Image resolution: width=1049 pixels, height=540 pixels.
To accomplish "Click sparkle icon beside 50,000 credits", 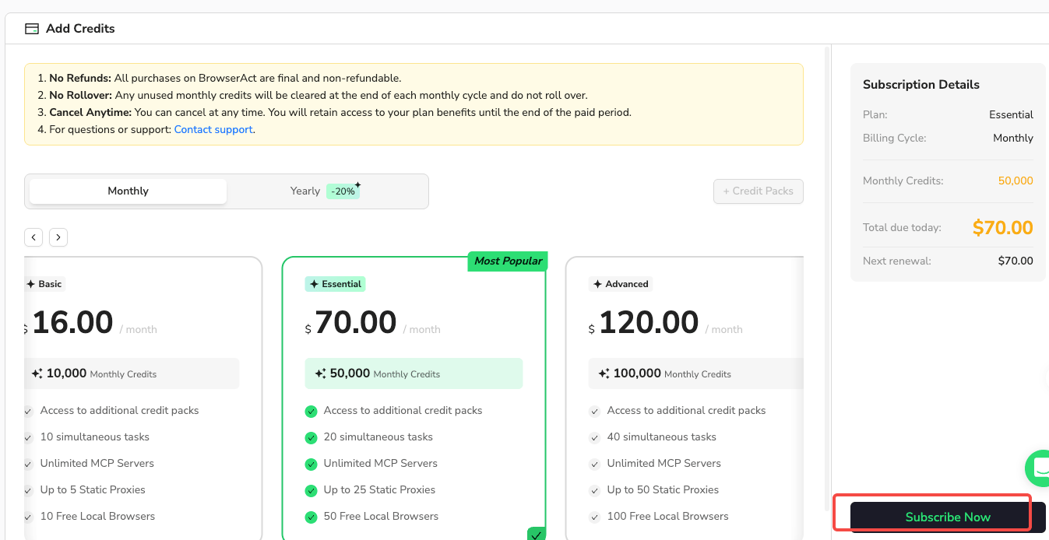I will pyautogui.click(x=320, y=373).
